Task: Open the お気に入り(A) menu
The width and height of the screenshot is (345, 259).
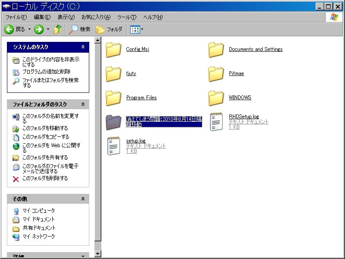Action: (96, 17)
